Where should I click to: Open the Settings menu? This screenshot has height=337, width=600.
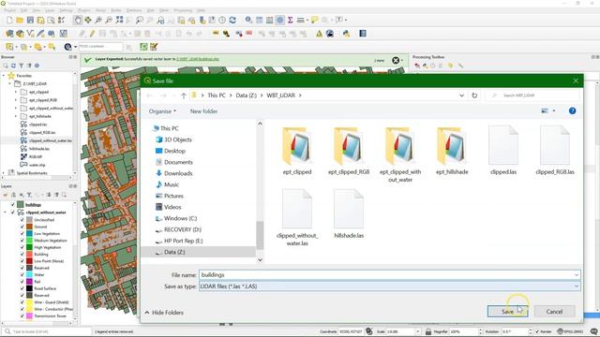click(x=67, y=10)
